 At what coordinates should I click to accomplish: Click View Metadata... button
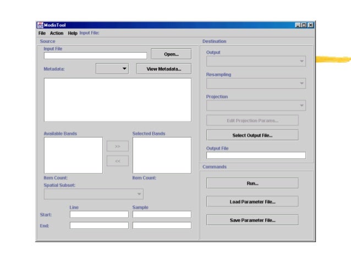click(x=164, y=69)
